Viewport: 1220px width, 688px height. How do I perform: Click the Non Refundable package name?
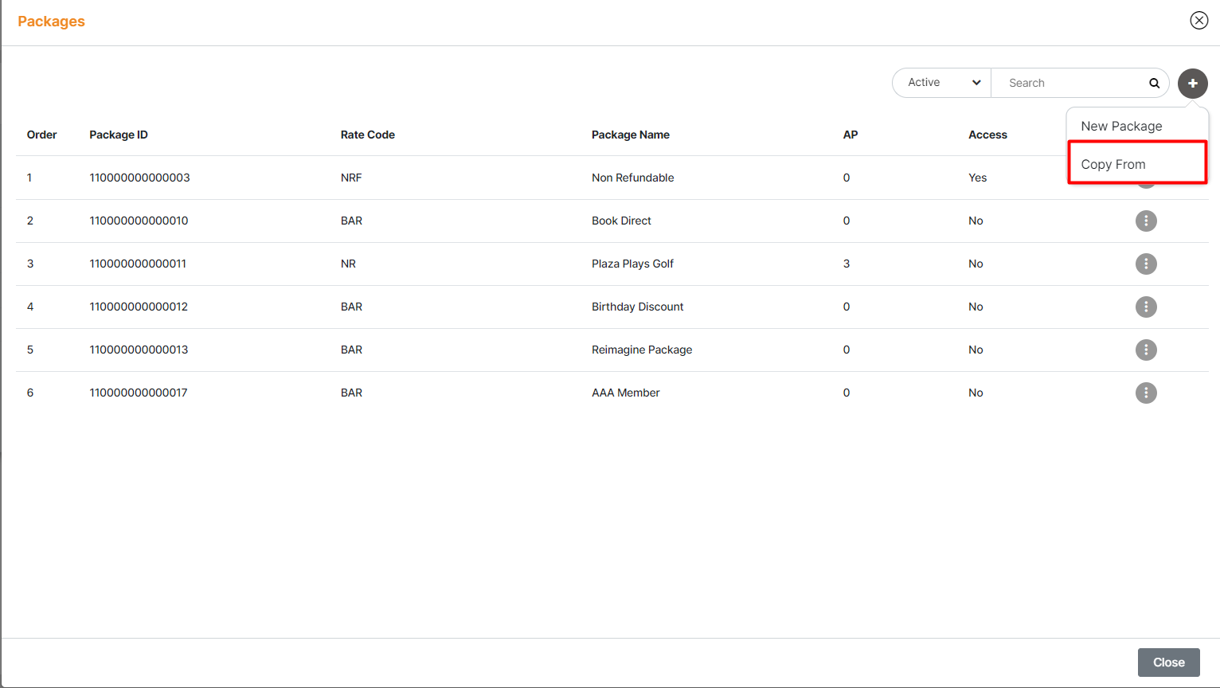tap(633, 178)
